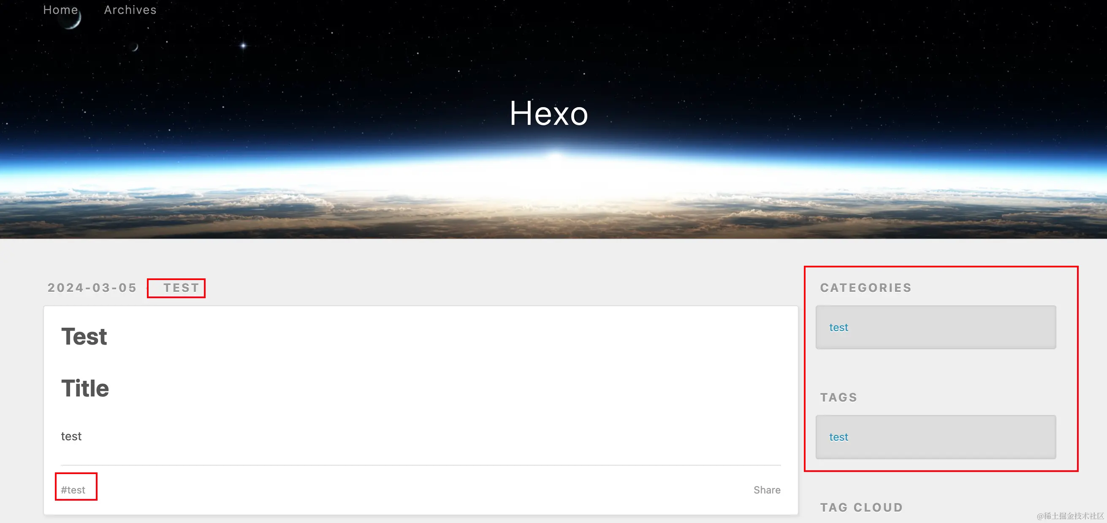Select the #test tag under the post
The image size is (1107, 523).
pyautogui.click(x=73, y=490)
